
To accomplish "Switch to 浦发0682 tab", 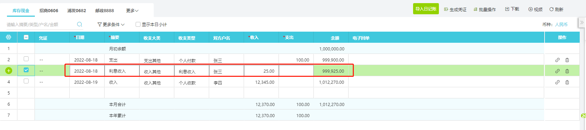I will tap(77, 10).
